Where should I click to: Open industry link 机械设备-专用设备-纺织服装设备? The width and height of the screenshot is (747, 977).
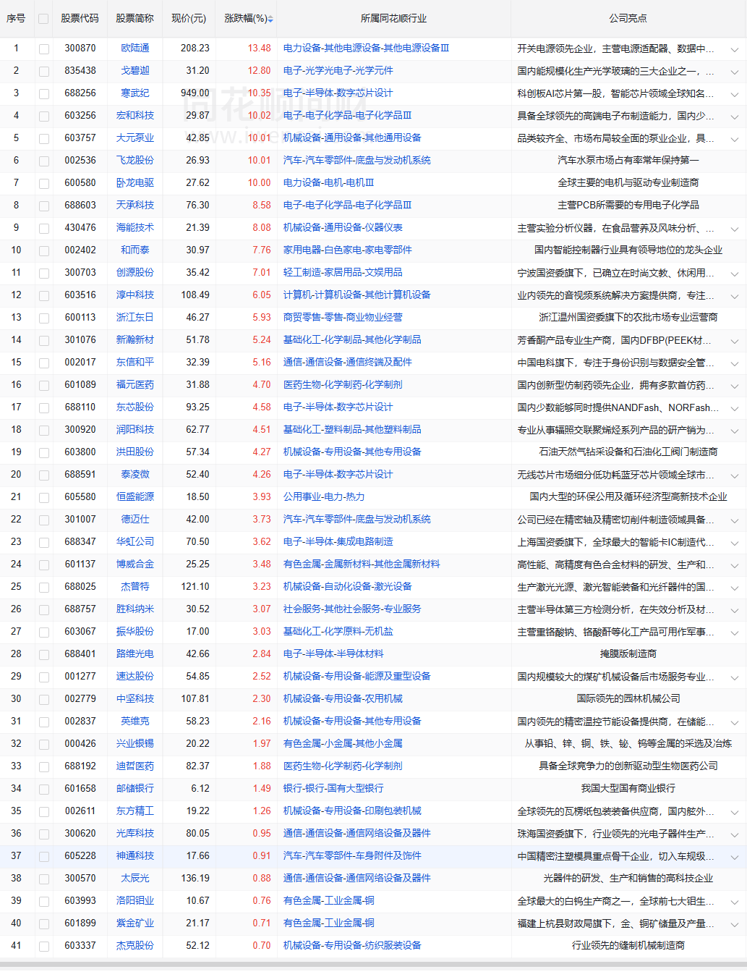click(352, 945)
